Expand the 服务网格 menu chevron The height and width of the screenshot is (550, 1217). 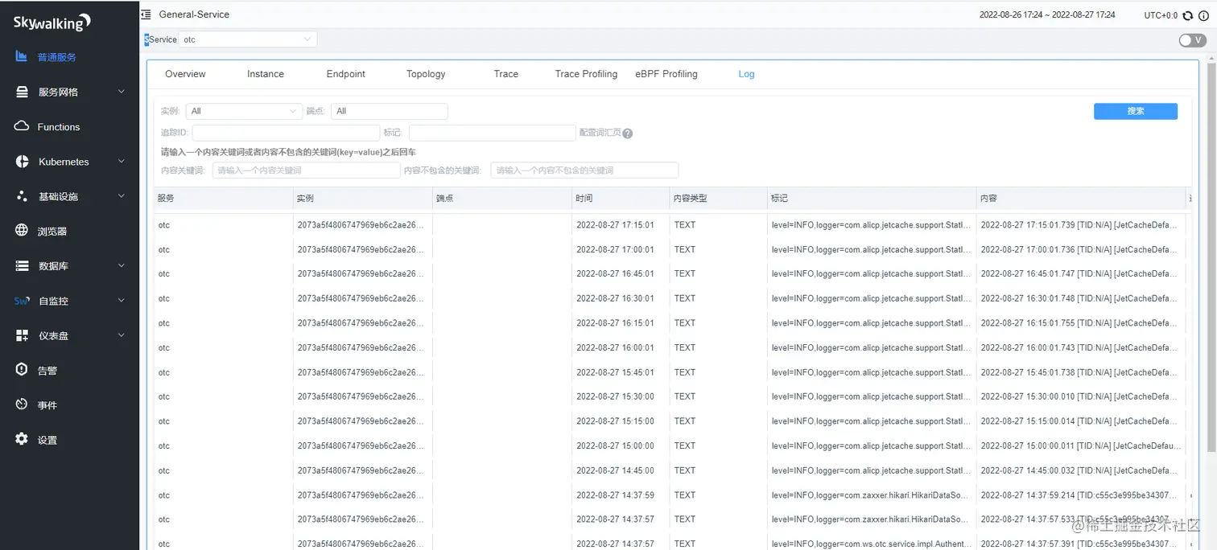[122, 92]
